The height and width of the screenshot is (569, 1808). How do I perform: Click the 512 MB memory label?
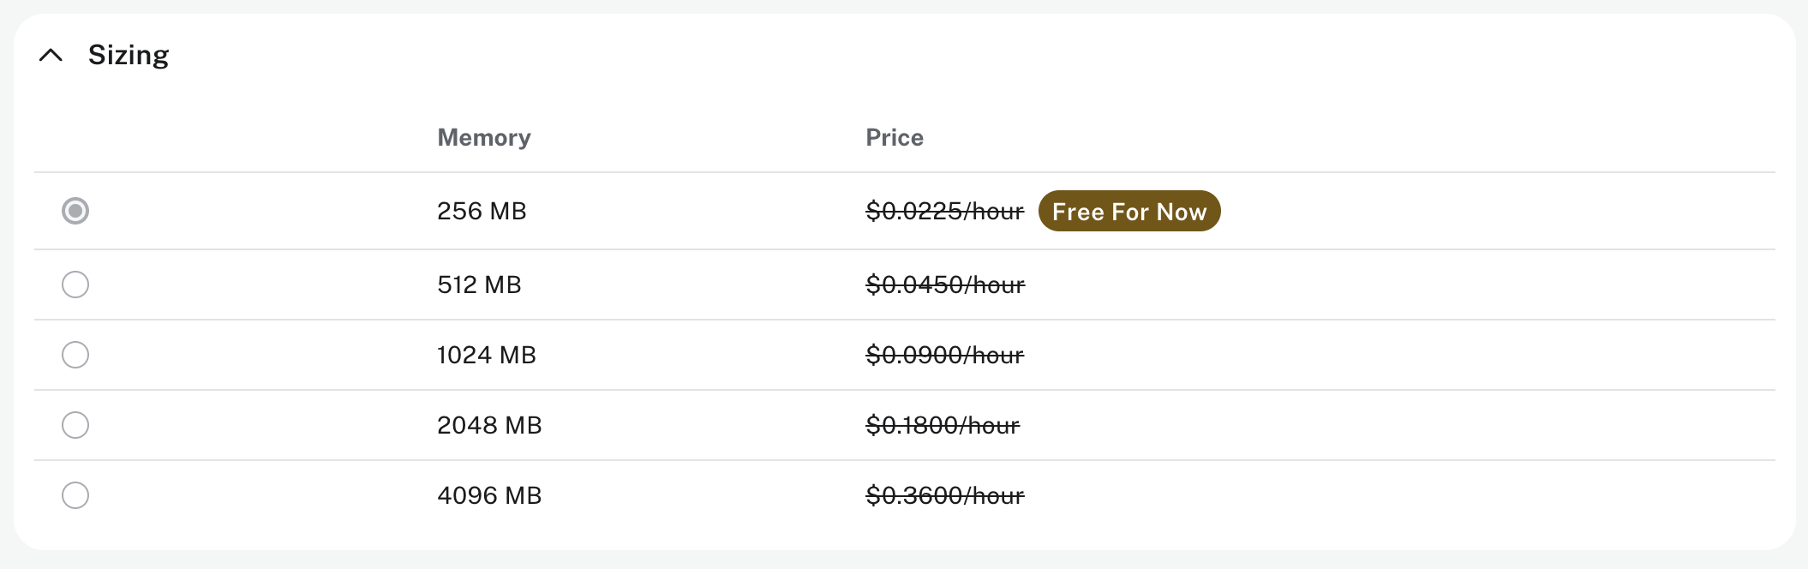click(479, 284)
